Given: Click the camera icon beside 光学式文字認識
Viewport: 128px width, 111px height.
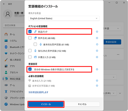Looking at the screenshot, I should pos(30,86).
